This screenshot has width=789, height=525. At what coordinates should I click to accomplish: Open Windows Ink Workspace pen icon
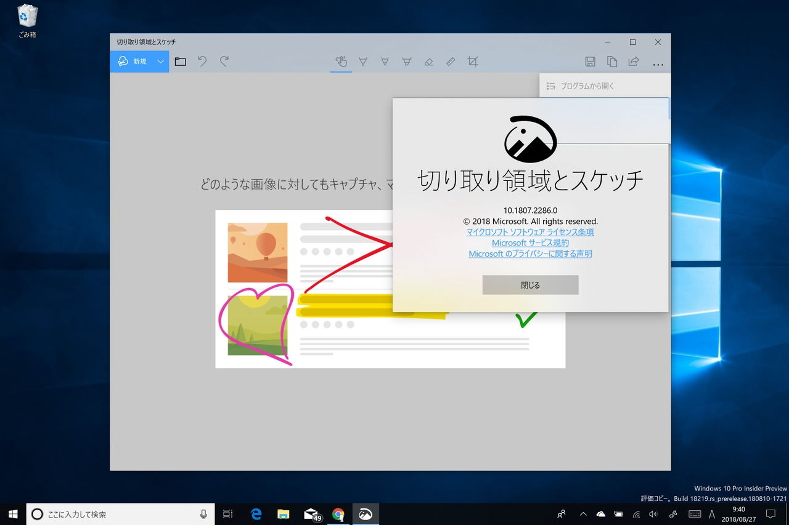pyautogui.click(x=673, y=514)
